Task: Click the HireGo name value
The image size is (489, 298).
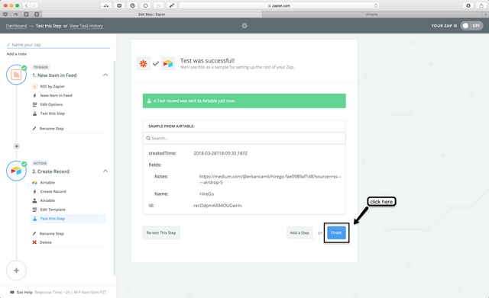Action: point(207,194)
